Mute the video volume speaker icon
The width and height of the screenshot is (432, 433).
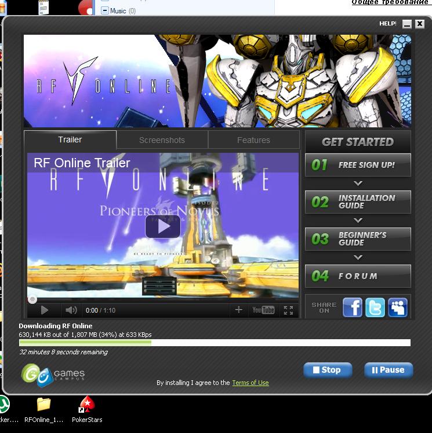[71, 310]
